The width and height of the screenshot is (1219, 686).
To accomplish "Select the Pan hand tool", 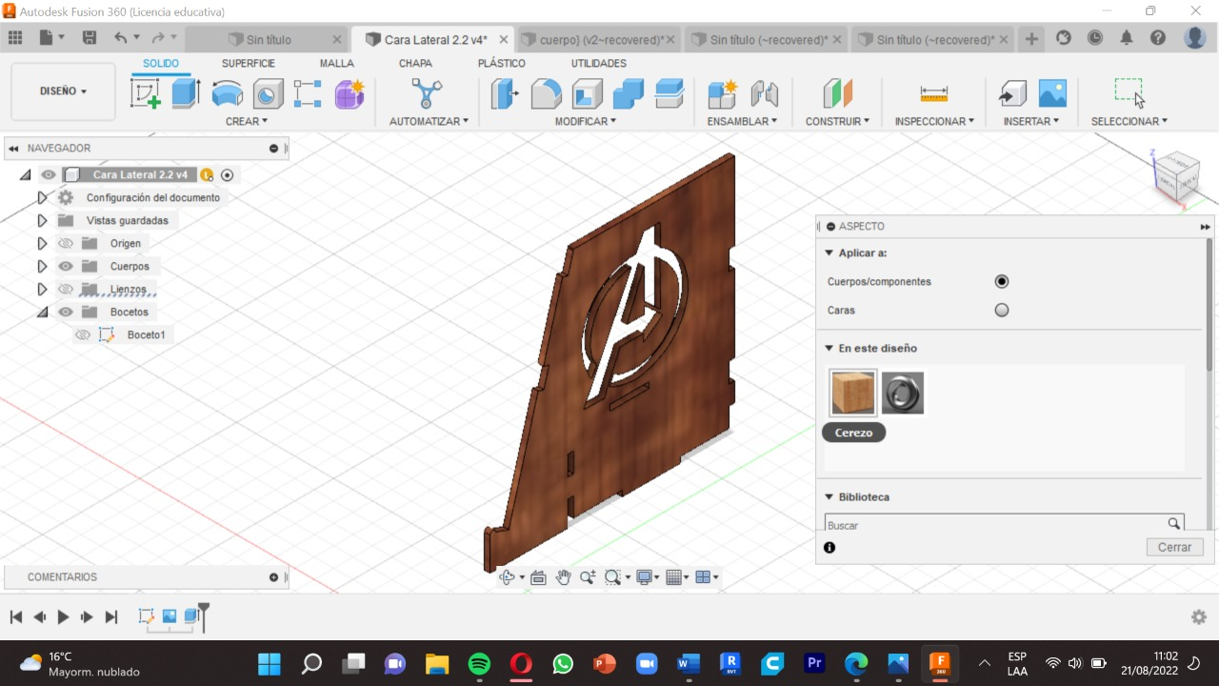I will [563, 577].
